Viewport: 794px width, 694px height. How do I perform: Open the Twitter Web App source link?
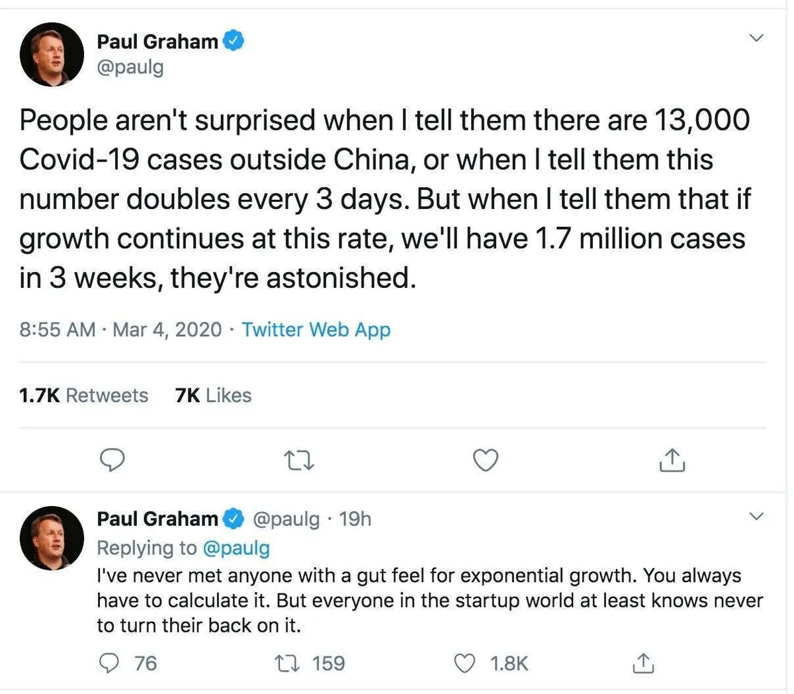point(316,329)
